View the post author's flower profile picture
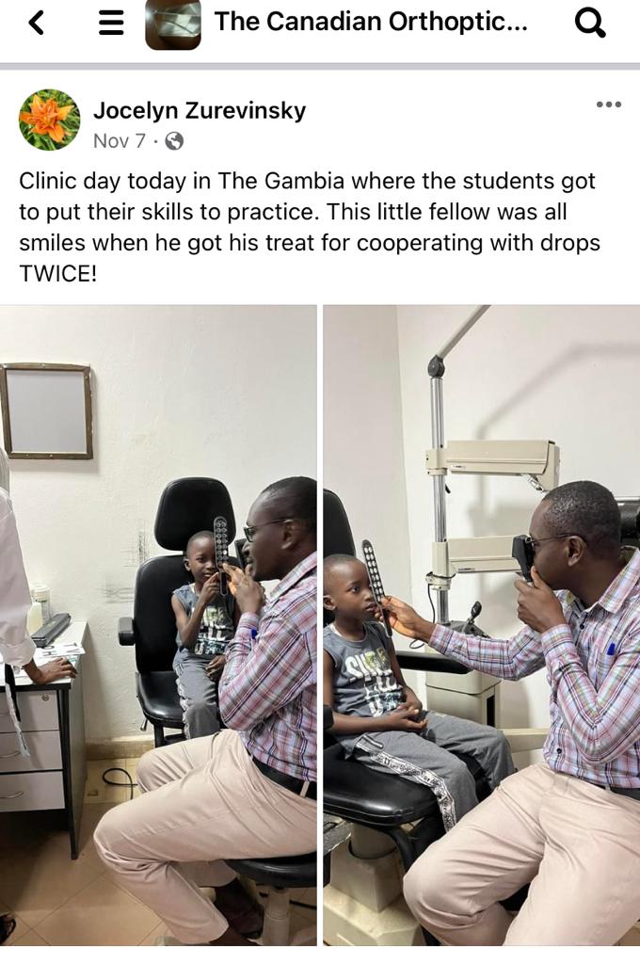 click(50, 120)
